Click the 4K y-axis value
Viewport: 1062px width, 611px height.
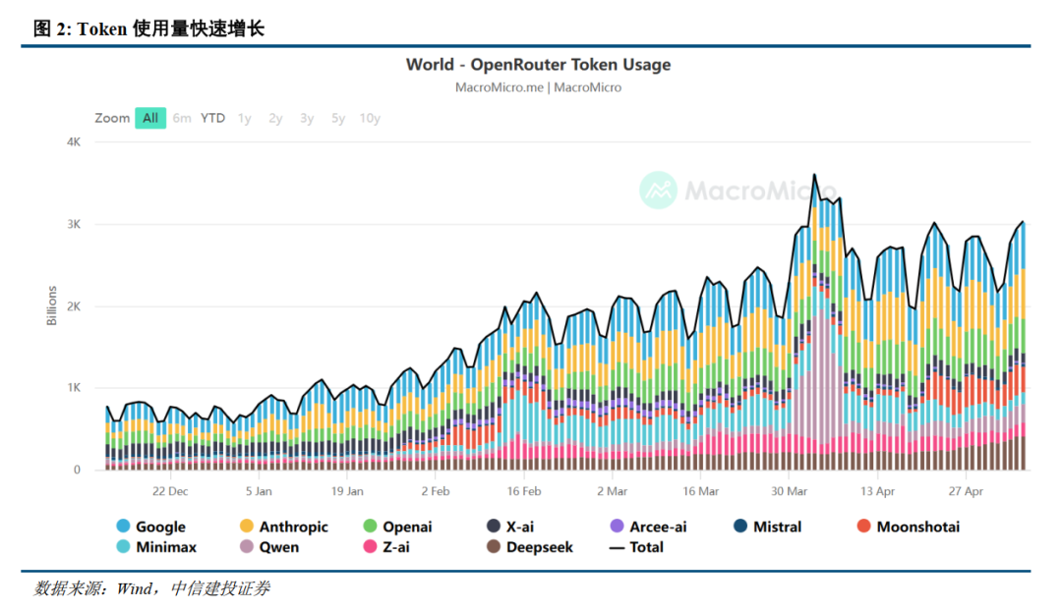pos(74,142)
